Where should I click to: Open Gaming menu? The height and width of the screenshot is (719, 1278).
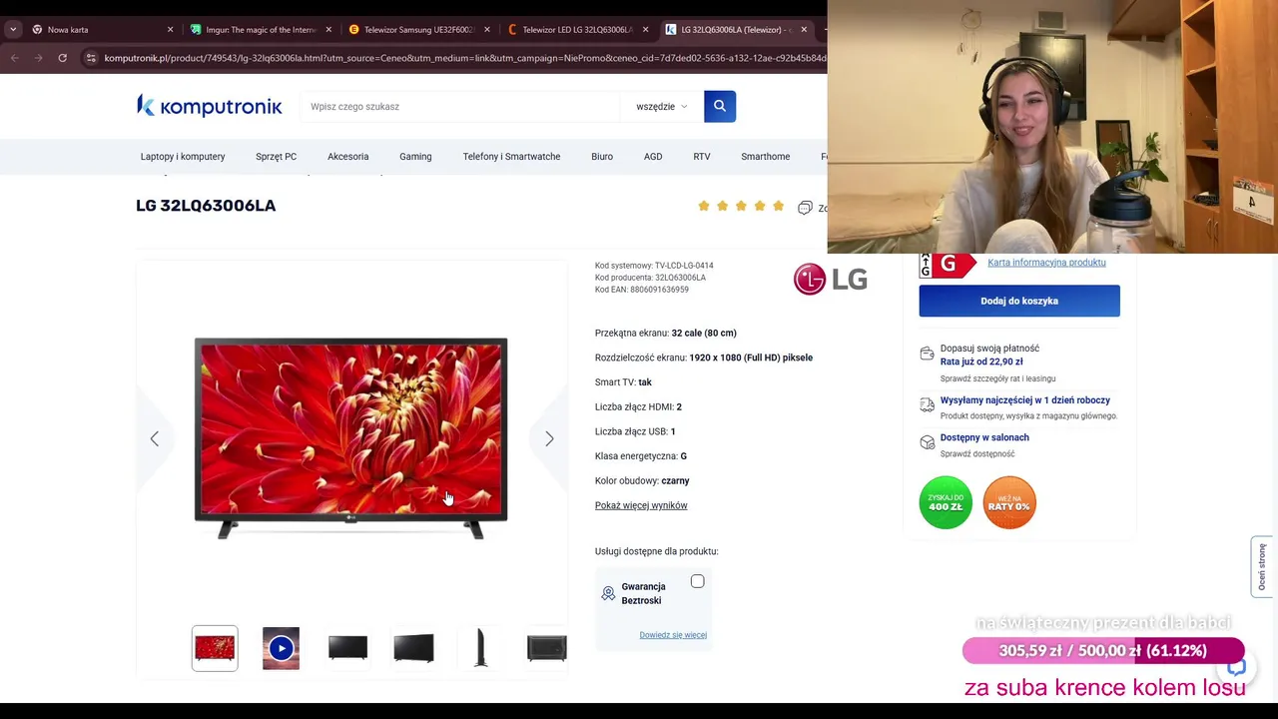click(415, 157)
